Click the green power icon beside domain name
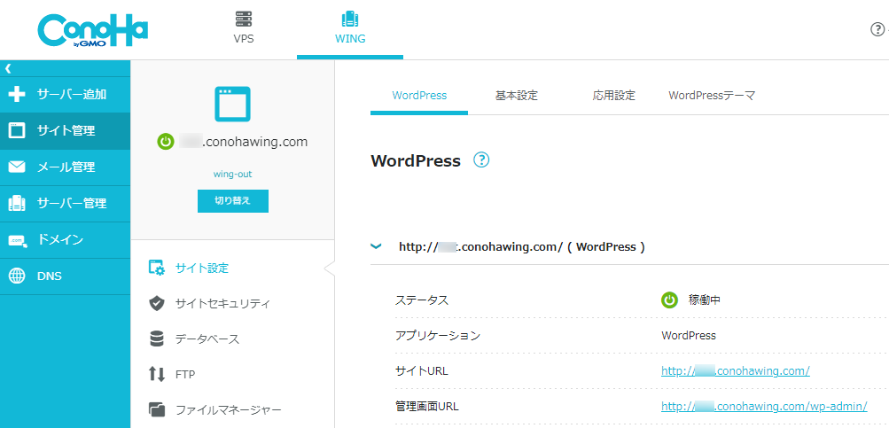This screenshot has width=889, height=428. [x=165, y=142]
